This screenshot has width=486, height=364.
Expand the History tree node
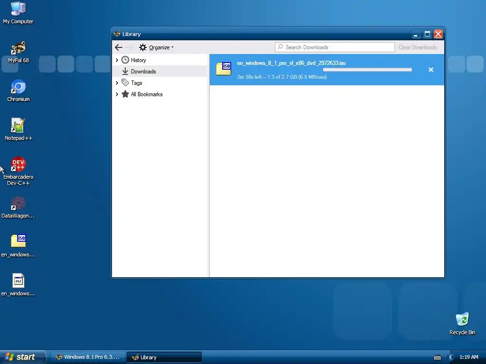pyautogui.click(x=117, y=60)
